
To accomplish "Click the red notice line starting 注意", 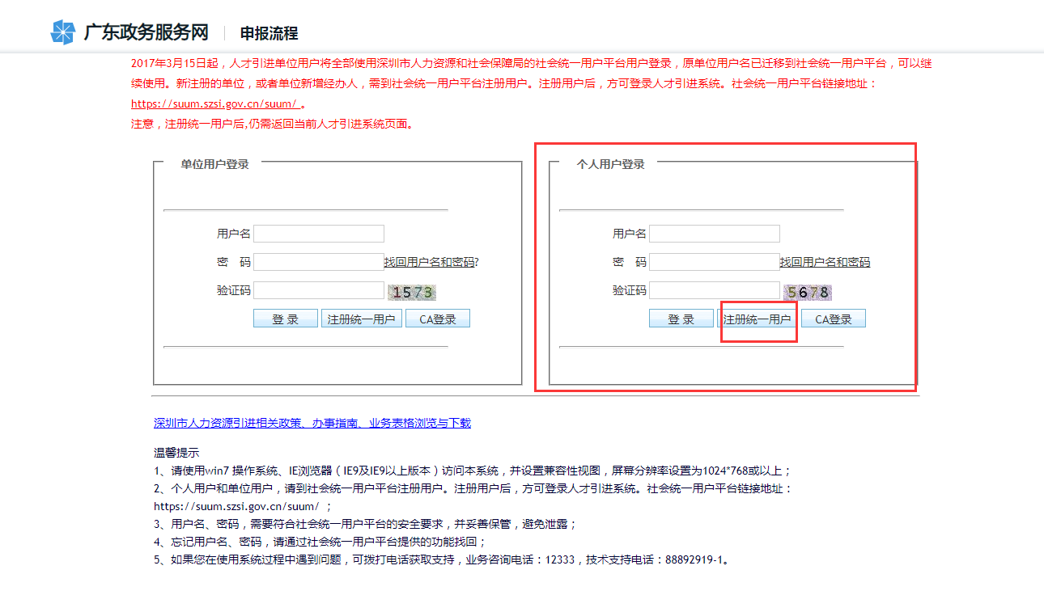I will [x=273, y=125].
